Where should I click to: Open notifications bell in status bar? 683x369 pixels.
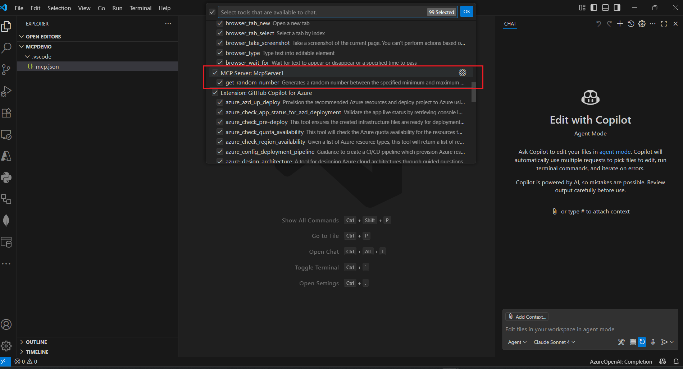pos(676,361)
